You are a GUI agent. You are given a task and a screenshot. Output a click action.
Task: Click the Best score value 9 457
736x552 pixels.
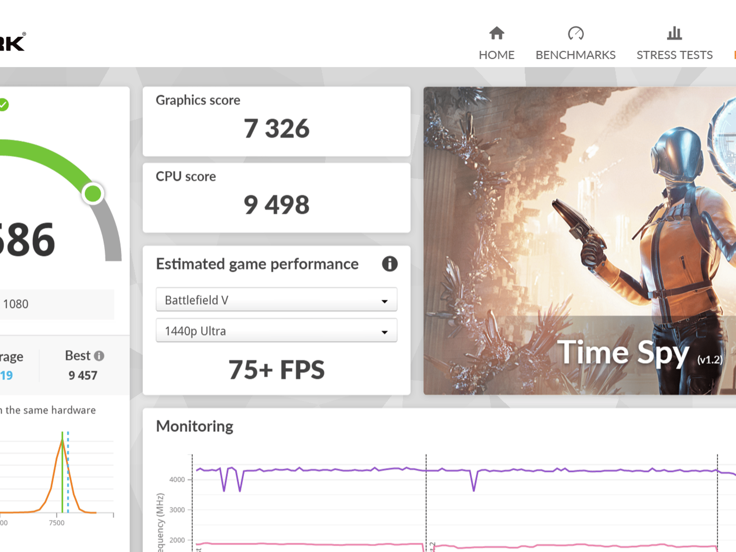coord(83,376)
